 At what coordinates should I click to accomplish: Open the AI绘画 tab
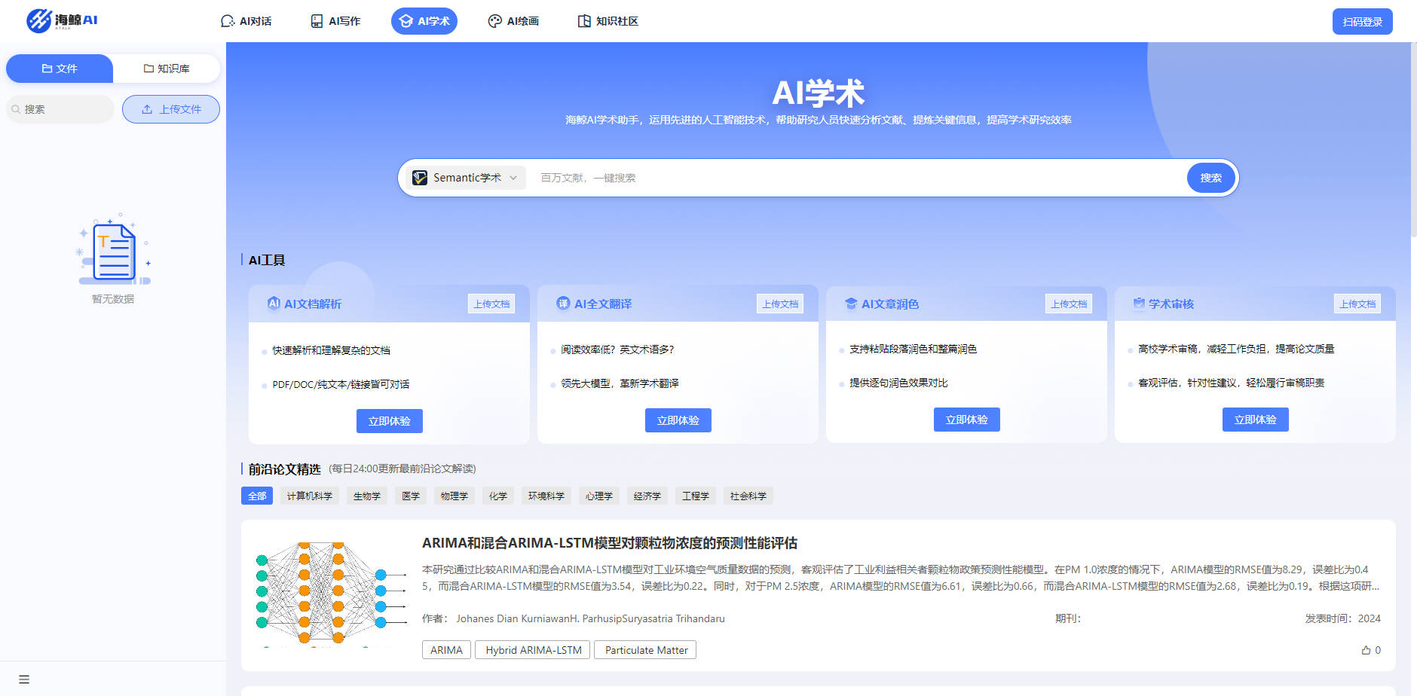pyautogui.click(x=513, y=21)
